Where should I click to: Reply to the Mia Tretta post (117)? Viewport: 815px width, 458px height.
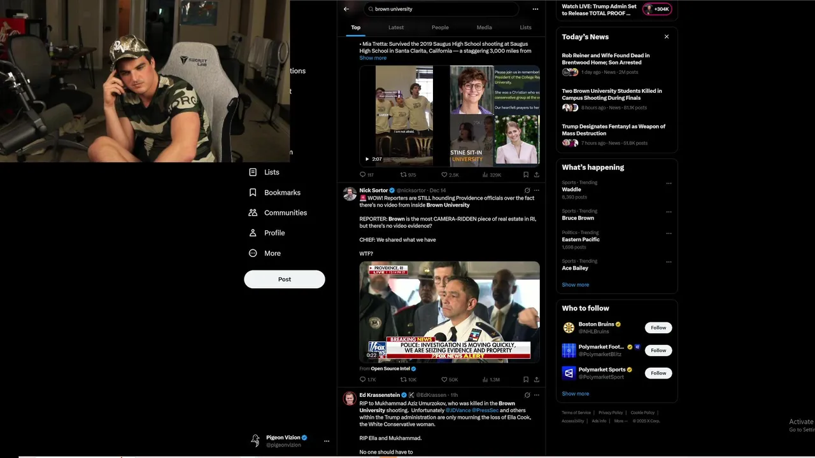363,175
